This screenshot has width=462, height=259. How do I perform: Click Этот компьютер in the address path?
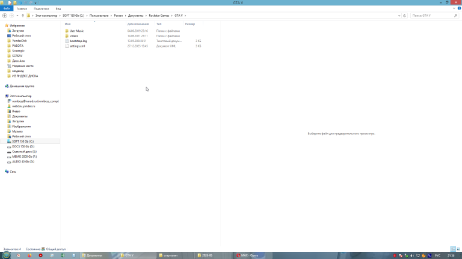pyautogui.click(x=46, y=16)
